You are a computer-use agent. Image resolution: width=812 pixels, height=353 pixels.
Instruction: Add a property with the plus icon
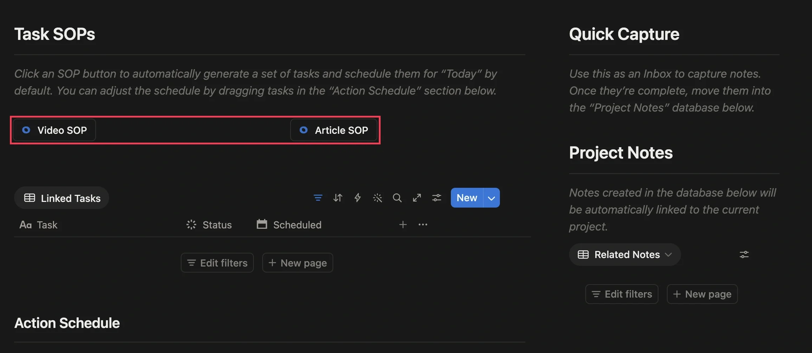click(403, 225)
